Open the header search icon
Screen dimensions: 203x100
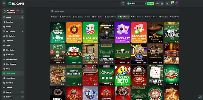pyautogui.click(x=122, y=4)
